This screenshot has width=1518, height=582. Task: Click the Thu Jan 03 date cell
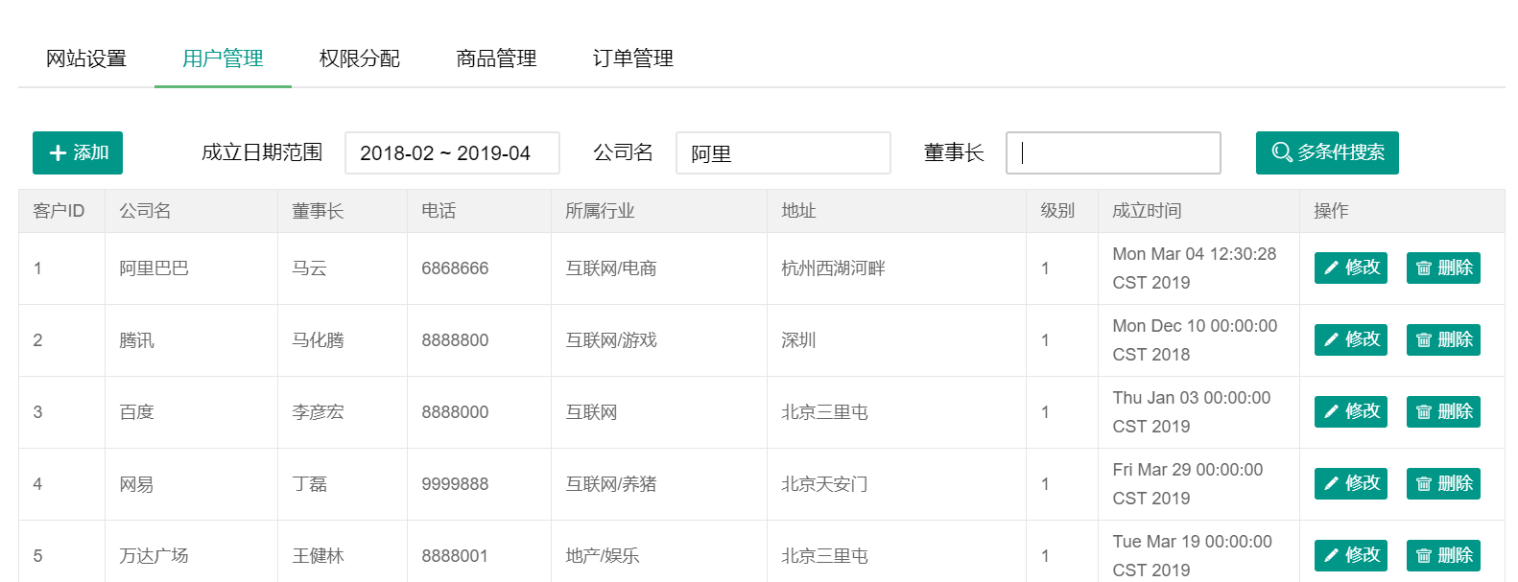[x=1199, y=412]
